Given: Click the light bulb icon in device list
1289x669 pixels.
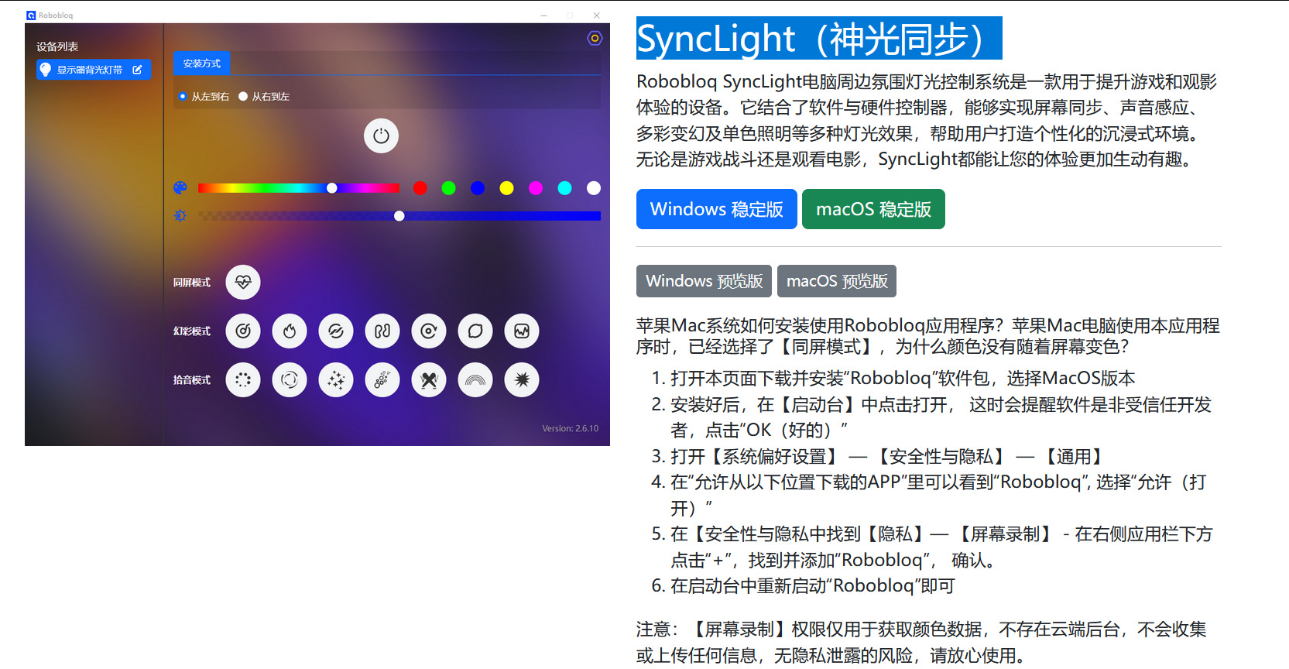Looking at the screenshot, I should click(46, 70).
